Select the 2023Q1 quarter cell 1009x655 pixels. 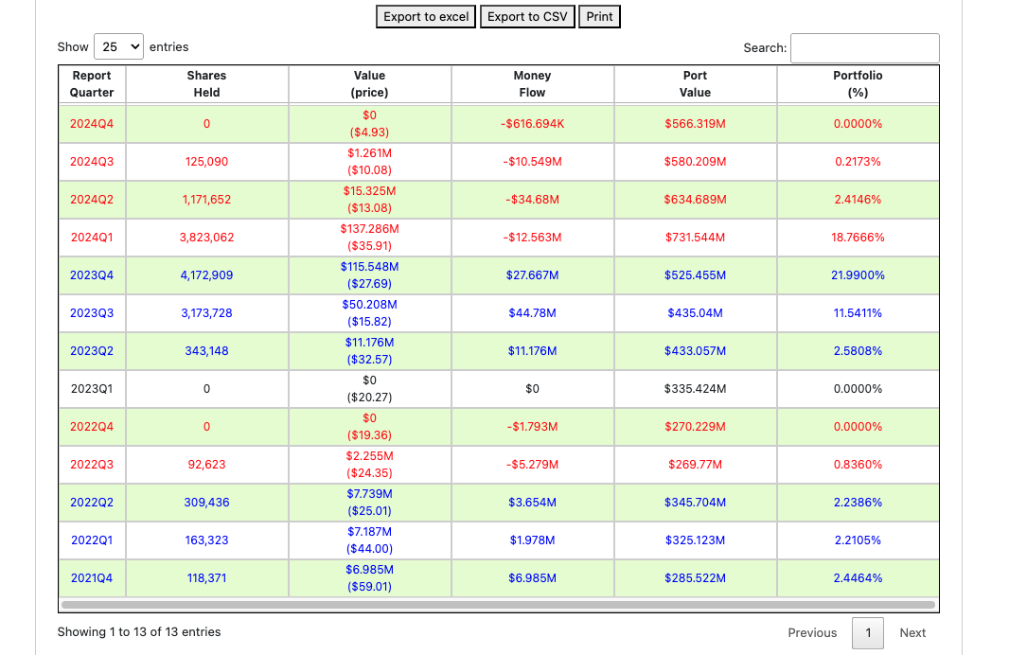[x=92, y=389]
